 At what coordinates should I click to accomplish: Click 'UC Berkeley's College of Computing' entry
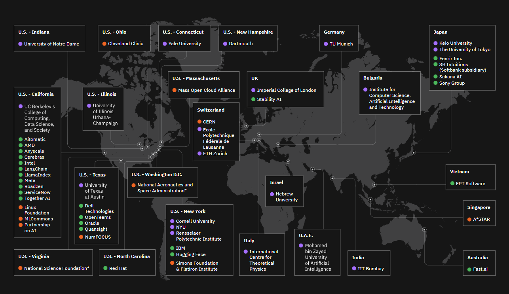(x=40, y=118)
